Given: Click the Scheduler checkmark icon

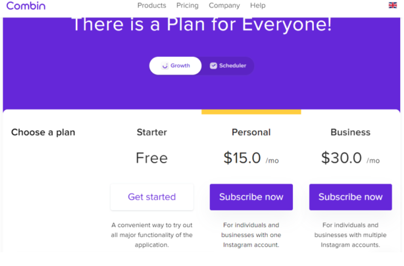Looking at the screenshot, I should [x=213, y=66].
